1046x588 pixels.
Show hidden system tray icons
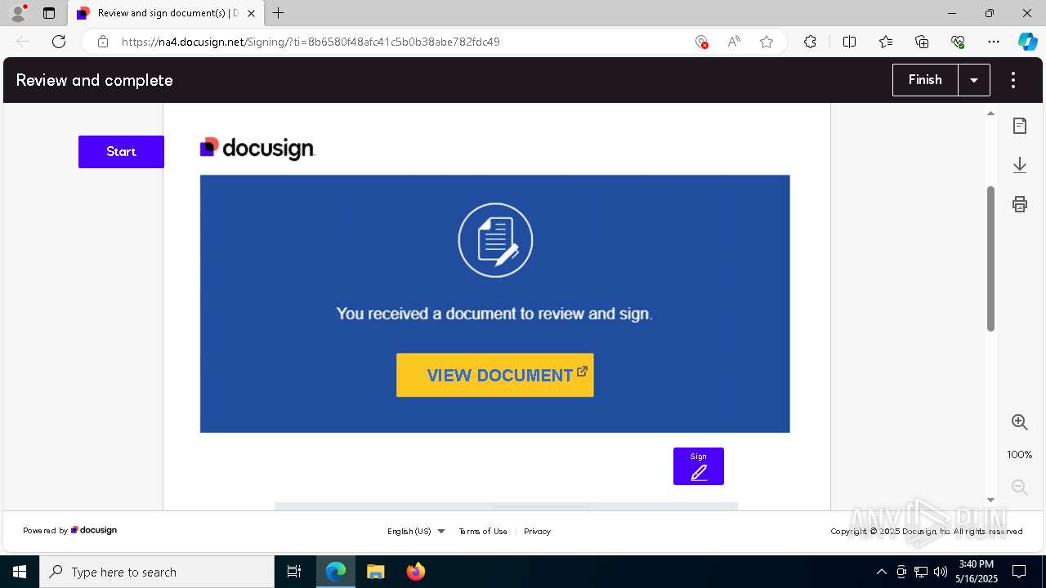(881, 572)
